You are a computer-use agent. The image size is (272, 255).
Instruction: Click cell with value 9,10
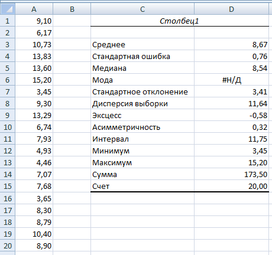34,21
